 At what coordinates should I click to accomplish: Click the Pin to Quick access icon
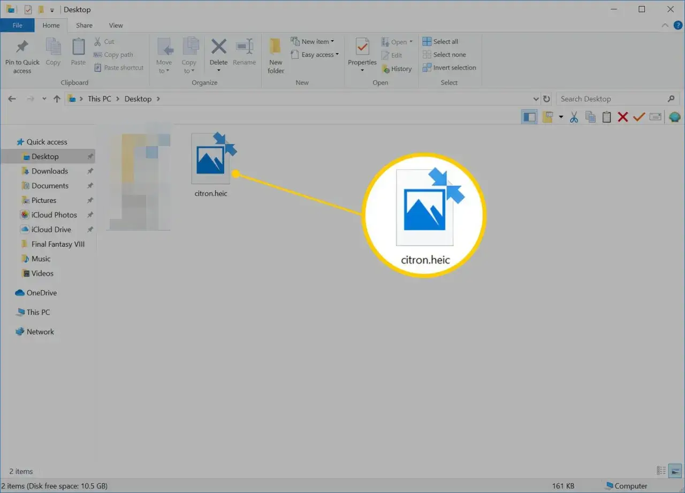(x=22, y=47)
